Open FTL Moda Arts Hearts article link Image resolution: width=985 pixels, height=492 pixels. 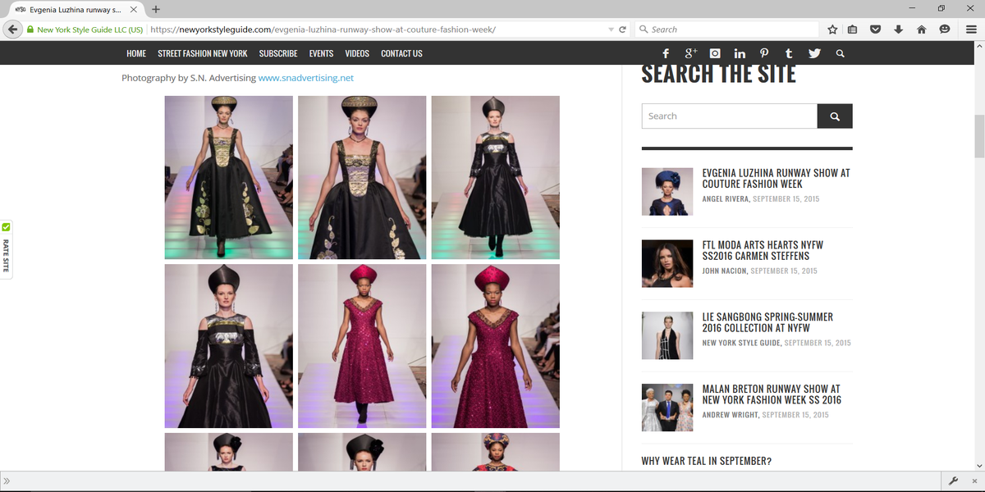[763, 251]
